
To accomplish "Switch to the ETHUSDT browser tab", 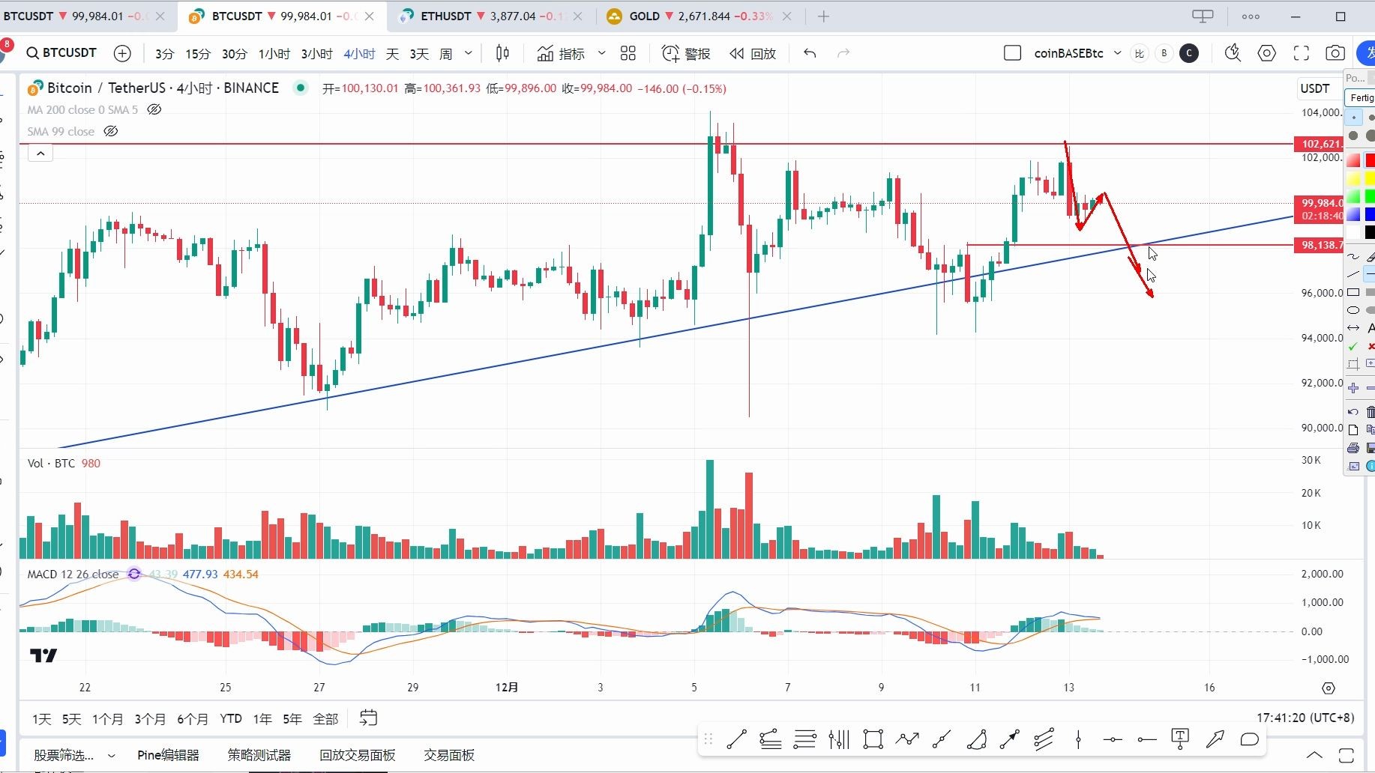I will (492, 16).
